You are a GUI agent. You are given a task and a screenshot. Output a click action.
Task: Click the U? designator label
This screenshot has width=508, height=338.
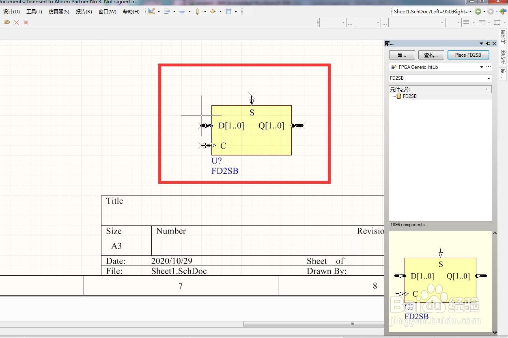point(217,161)
